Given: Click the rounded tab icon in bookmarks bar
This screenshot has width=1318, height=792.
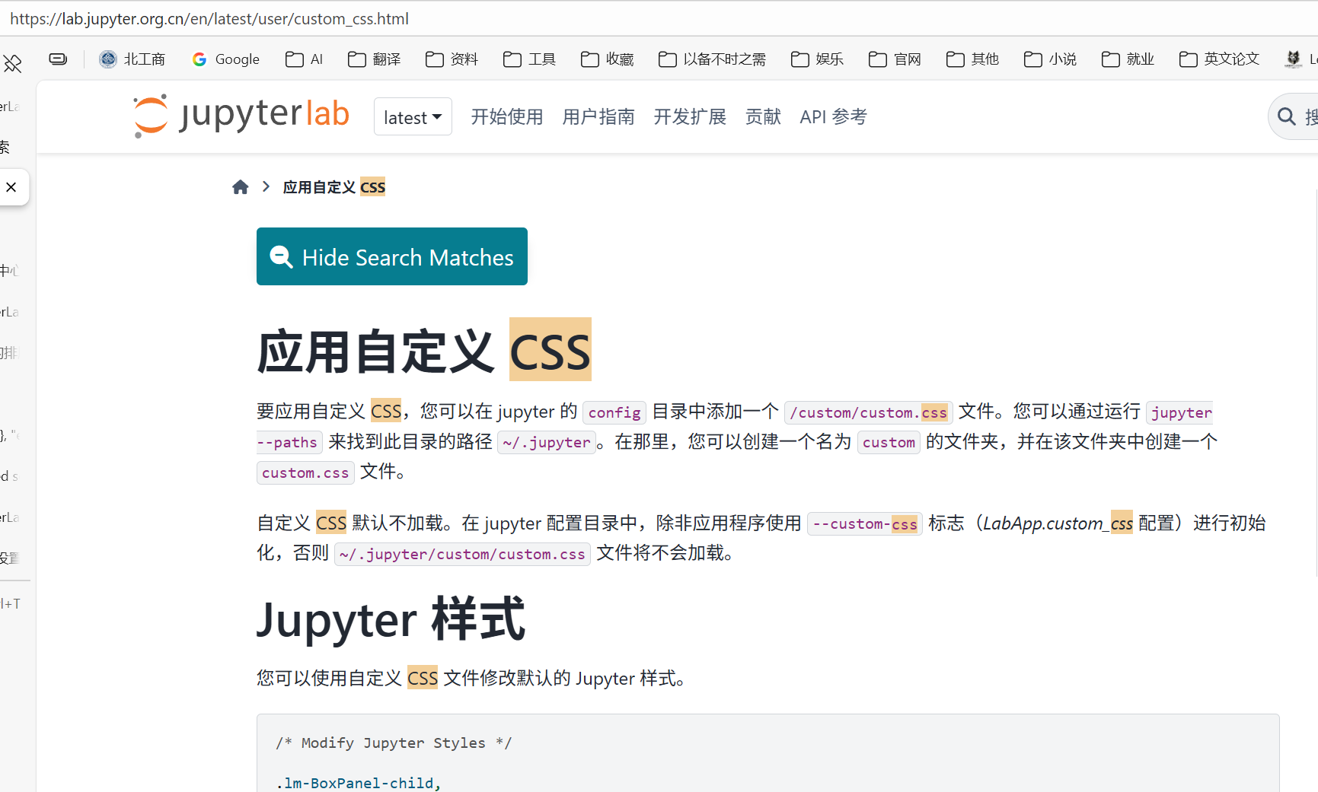Looking at the screenshot, I should (x=58, y=59).
